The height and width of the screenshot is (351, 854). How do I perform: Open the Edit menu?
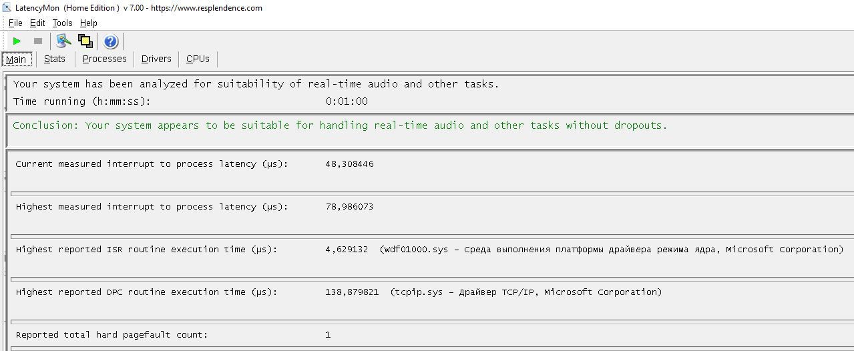[37, 23]
